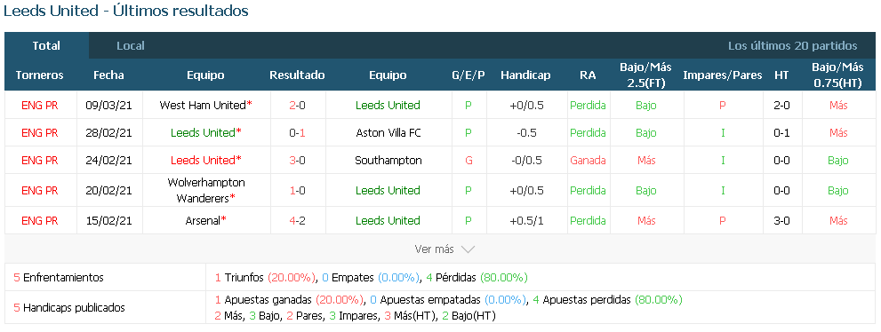881x332 pixels.
Task: Click the Fecha column header
Action: pyautogui.click(x=109, y=75)
